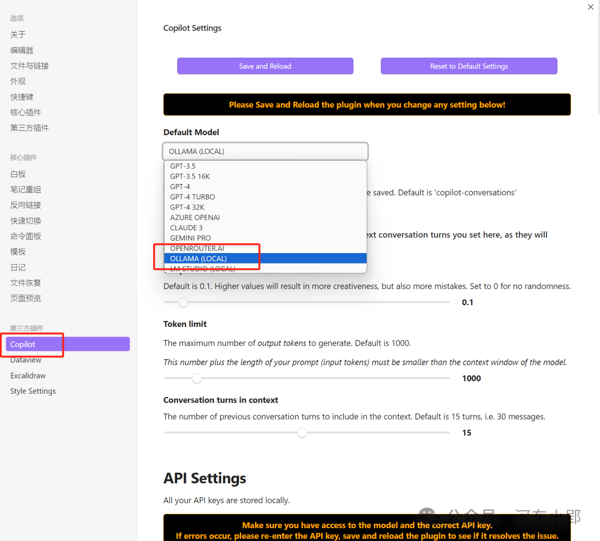Select AZURE OPENAI model option
600x541 pixels.
[x=195, y=217]
